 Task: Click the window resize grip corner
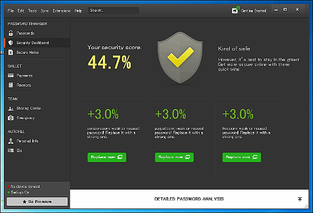[306, 206]
